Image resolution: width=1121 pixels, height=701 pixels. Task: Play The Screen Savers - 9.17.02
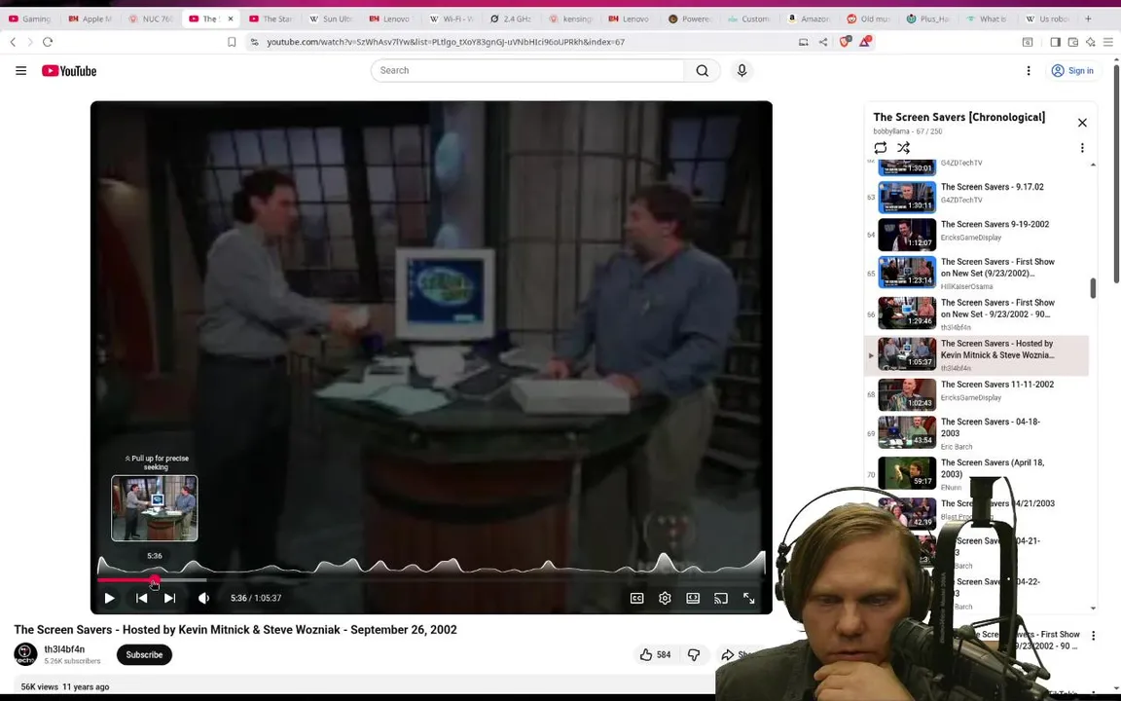coord(993,187)
